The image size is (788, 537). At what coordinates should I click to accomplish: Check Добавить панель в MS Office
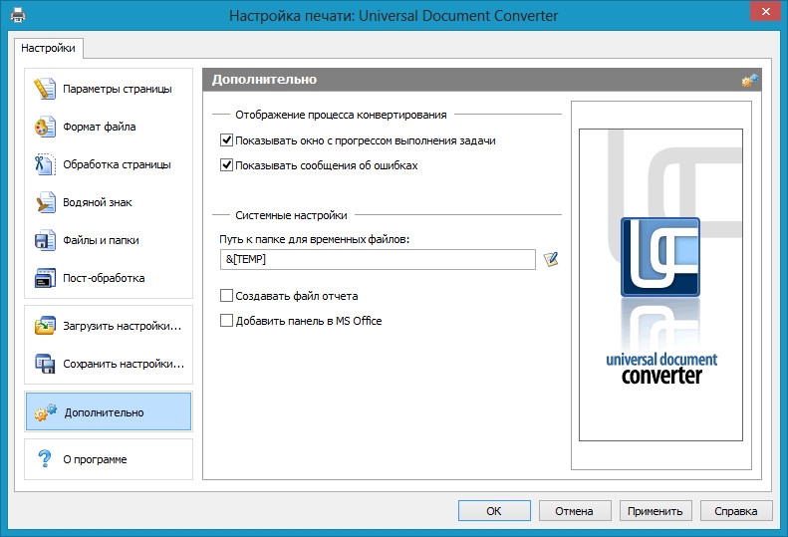tap(227, 321)
